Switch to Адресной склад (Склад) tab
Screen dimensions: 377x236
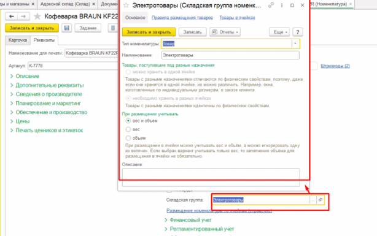(65, 4)
